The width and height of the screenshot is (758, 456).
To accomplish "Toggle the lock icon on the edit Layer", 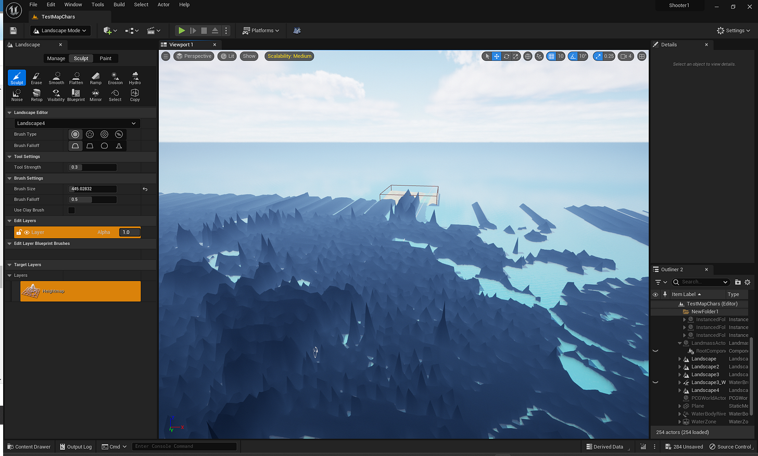I will [19, 233].
